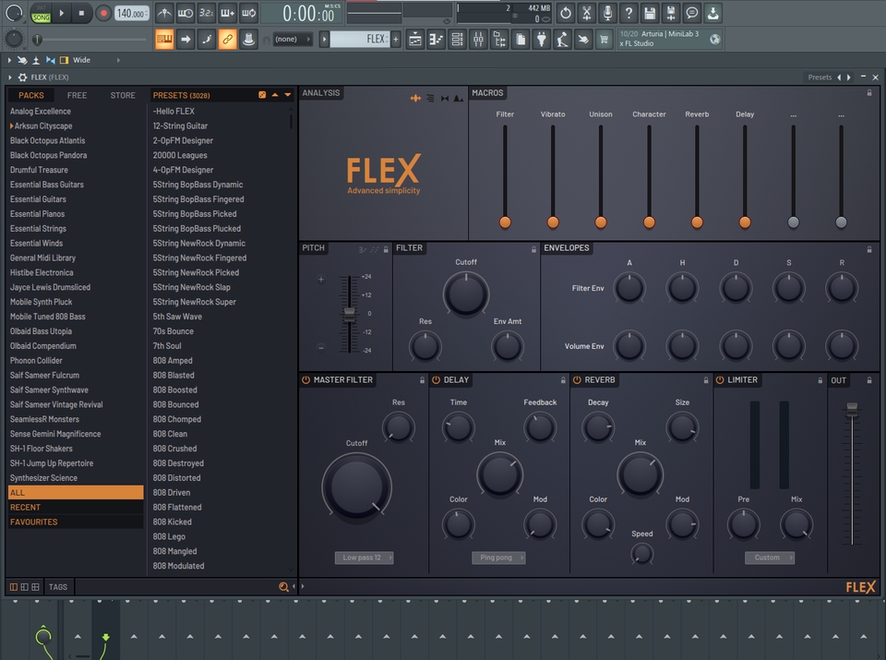
Task: Click the TAGS button
Action: (57, 586)
